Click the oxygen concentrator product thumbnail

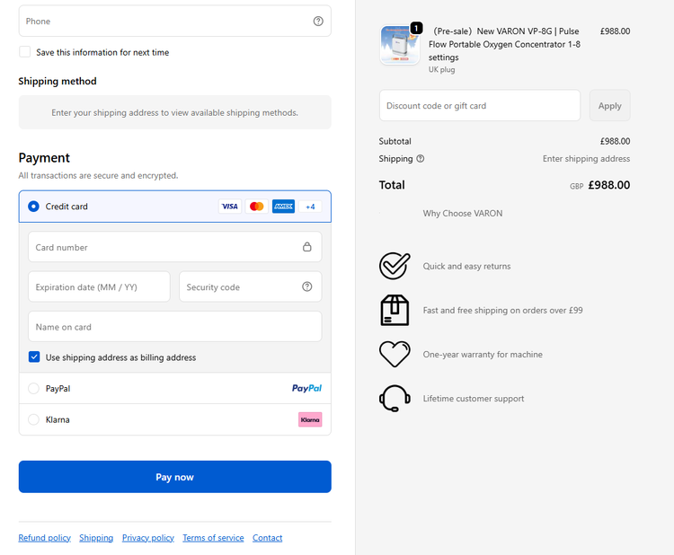(400, 46)
